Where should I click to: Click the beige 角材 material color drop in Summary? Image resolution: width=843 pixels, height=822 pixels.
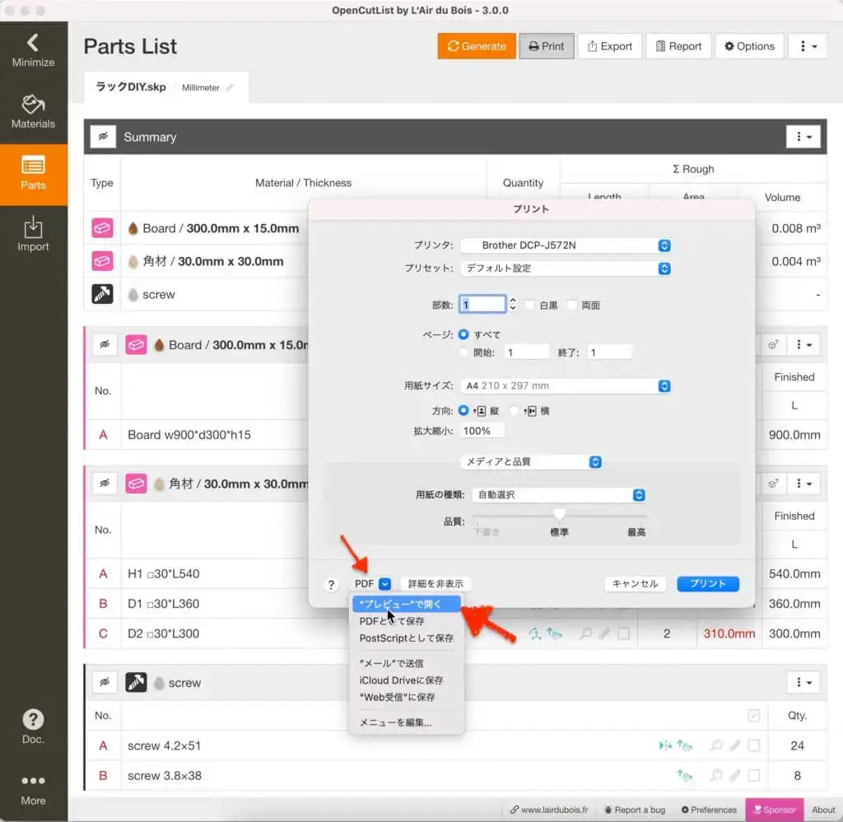133,261
